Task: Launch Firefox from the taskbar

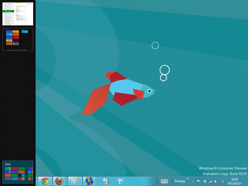Action: [59, 181]
